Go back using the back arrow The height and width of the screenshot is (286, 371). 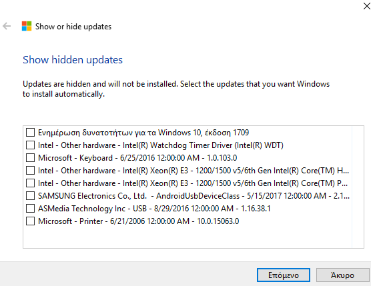pos(7,26)
